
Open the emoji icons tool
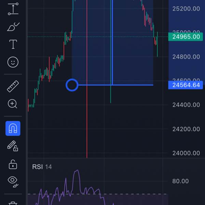pos(13,62)
